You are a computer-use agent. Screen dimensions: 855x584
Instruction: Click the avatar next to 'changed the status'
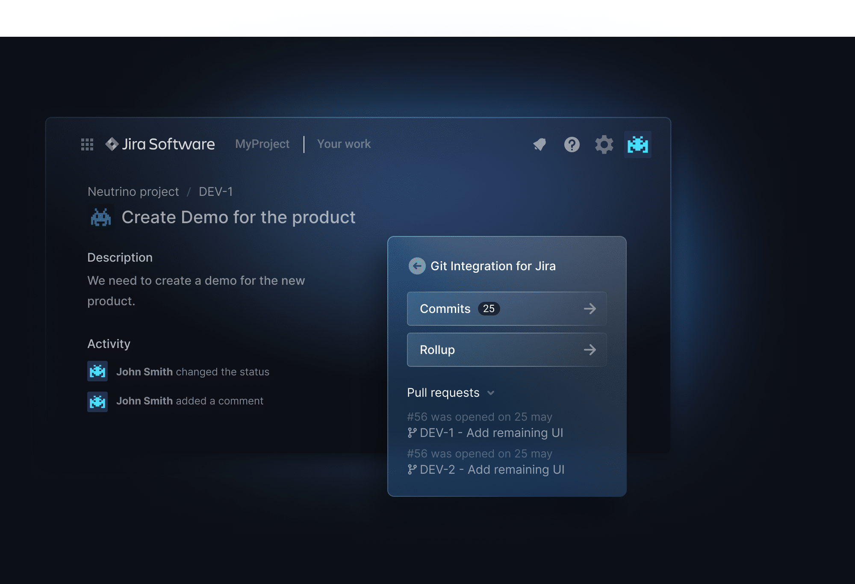pos(97,371)
